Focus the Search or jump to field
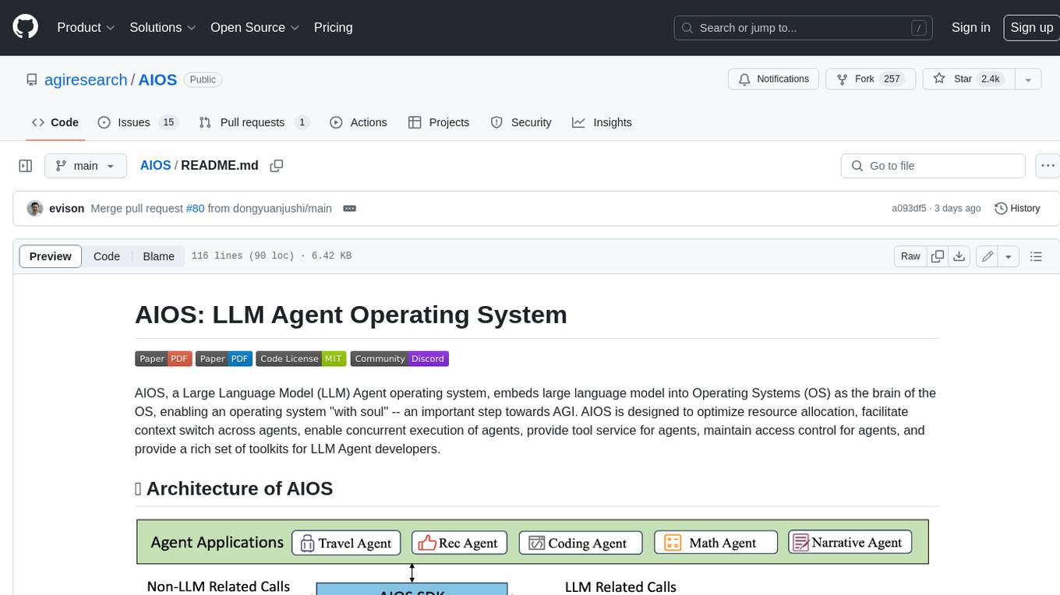This screenshot has width=1060, height=595. point(804,27)
